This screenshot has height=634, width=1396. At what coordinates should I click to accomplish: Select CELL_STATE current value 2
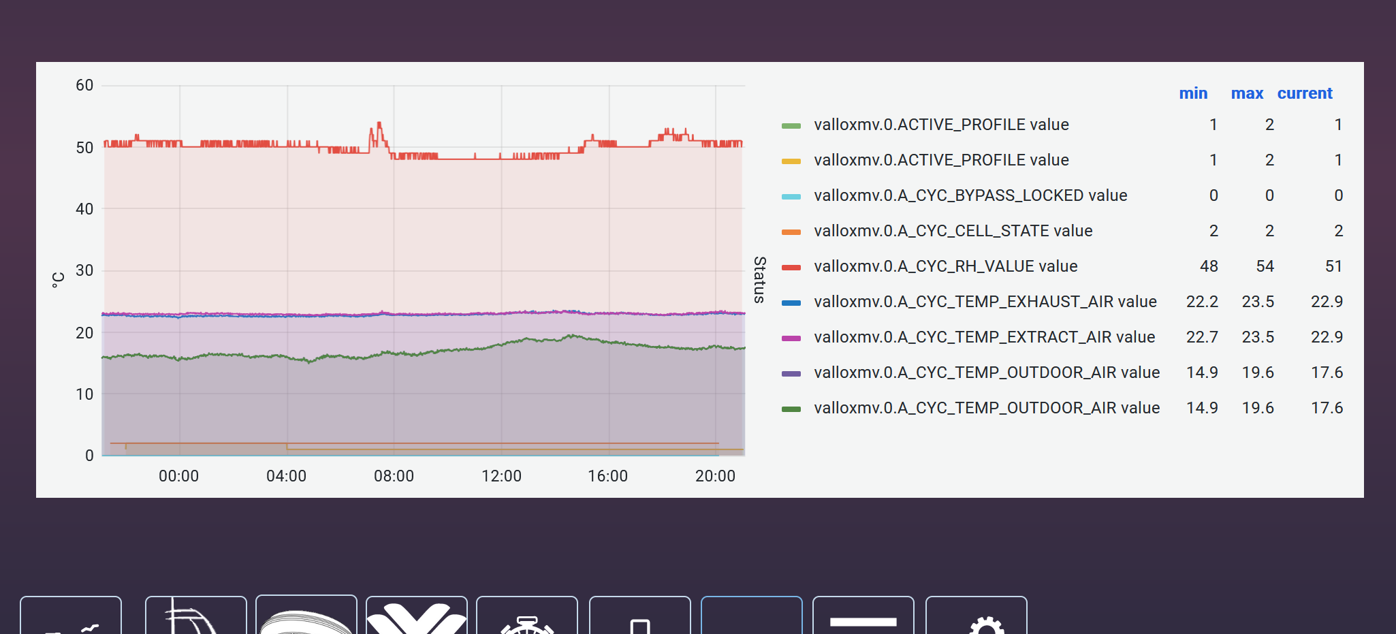[x=1338, y=231]
